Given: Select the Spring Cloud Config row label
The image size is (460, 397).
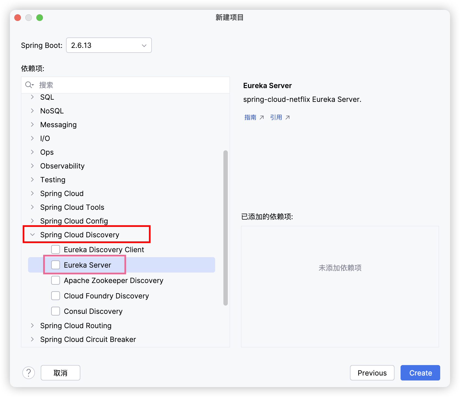Looking at the screenshot, I should pyautogui.click(x=74, y=221).
